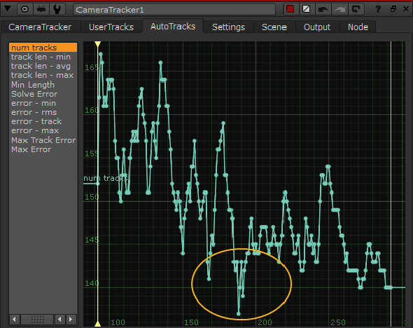Viewport: 413px width, 328px height.
Task: Switch to the UserTracks tab
Action: pyautogui.click(x=111, y=27)
